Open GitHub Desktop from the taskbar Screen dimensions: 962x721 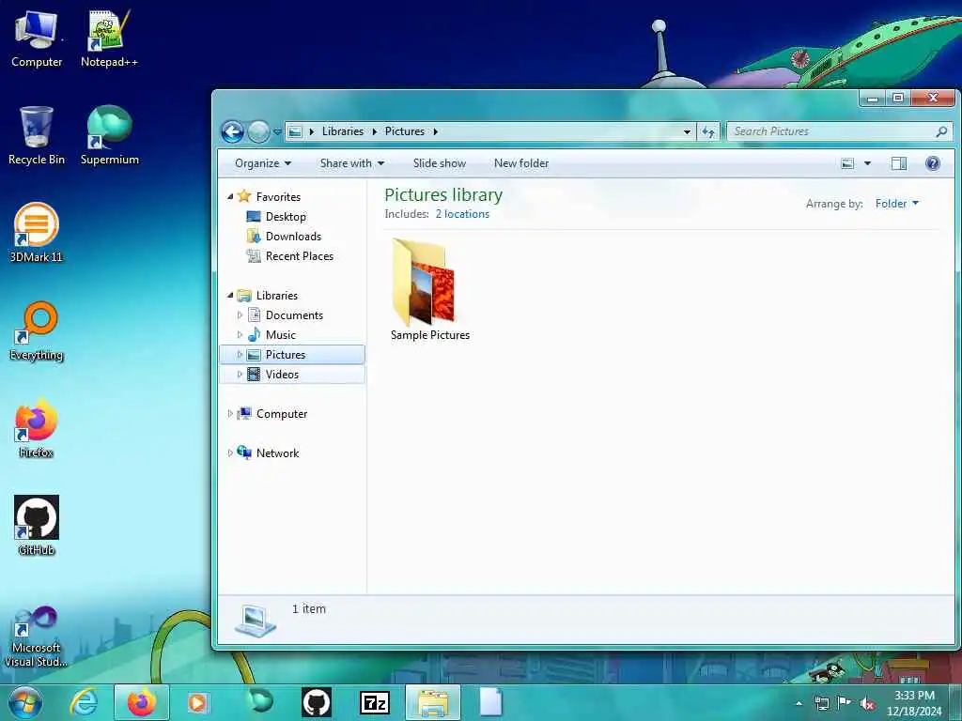click(317, 702)
